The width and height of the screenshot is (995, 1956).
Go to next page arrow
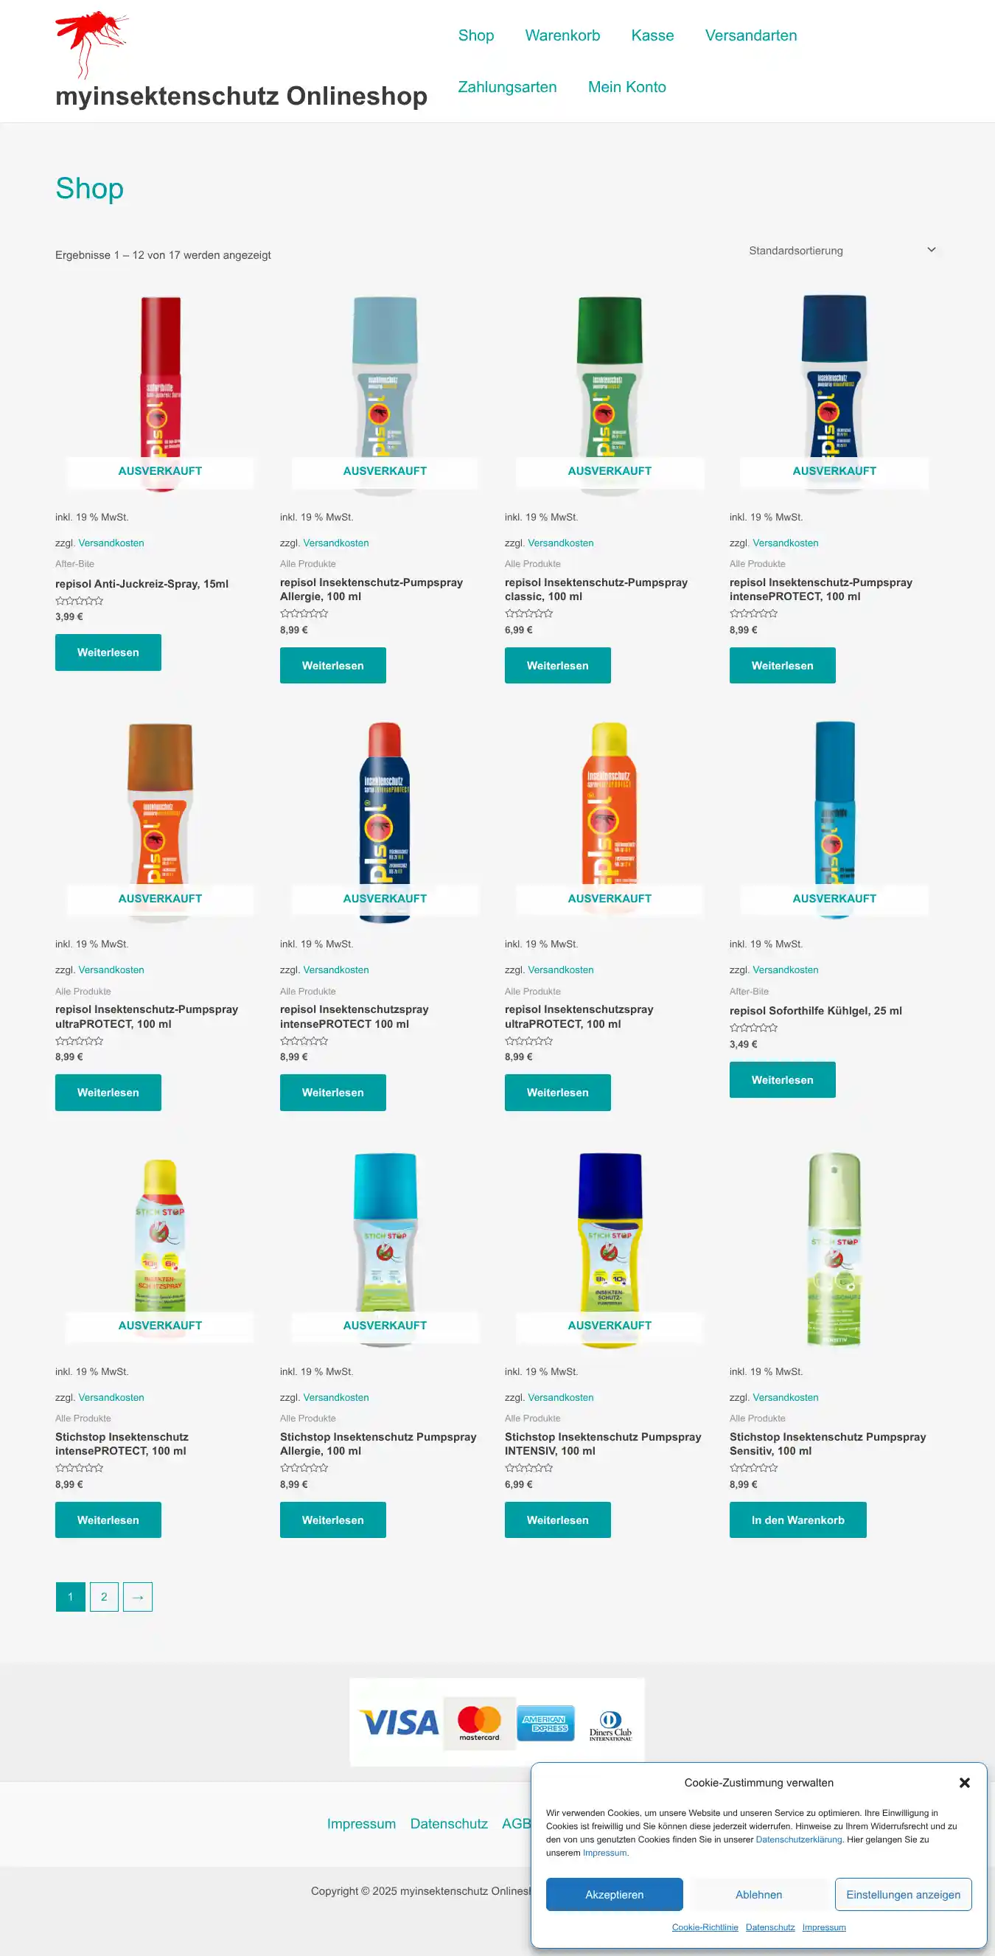[x=137, y=1597]
